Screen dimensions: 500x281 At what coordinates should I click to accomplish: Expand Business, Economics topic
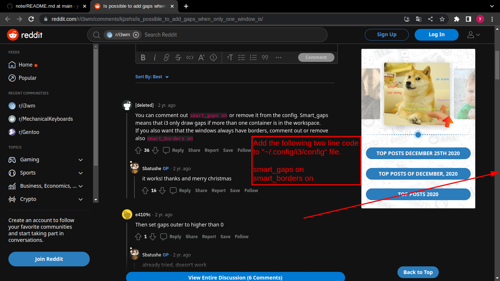tap(81, 186)
